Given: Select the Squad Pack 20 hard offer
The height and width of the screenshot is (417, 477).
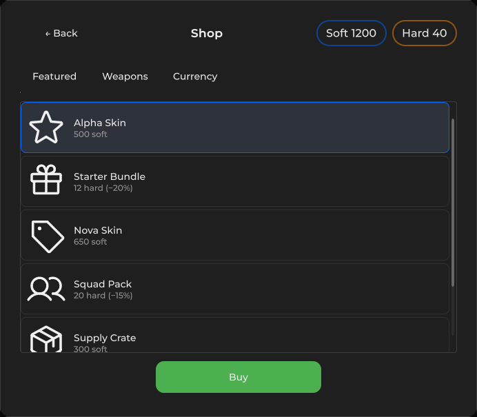Looking at the screenshot, I should (x=235, y=289).
